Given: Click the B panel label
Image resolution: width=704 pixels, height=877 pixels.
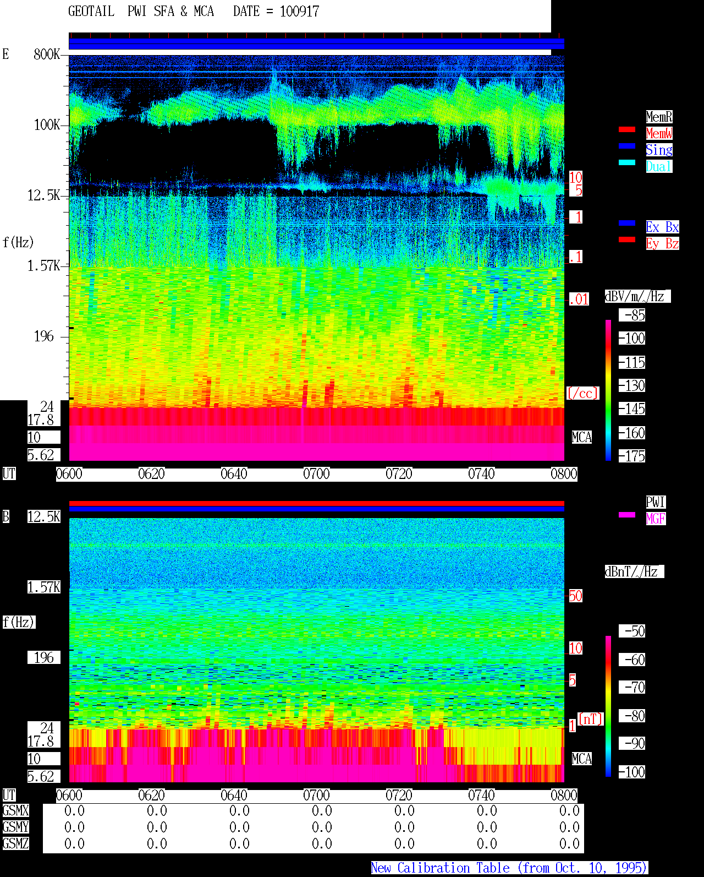Looking at the screenshot, I should pyautogui.click(x=6, y=516).
